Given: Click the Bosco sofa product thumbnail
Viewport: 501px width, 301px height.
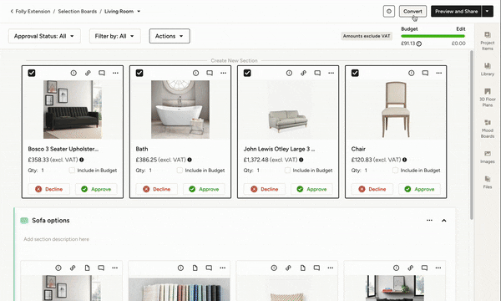Looking at the screenshot, I should coord(73,110).
